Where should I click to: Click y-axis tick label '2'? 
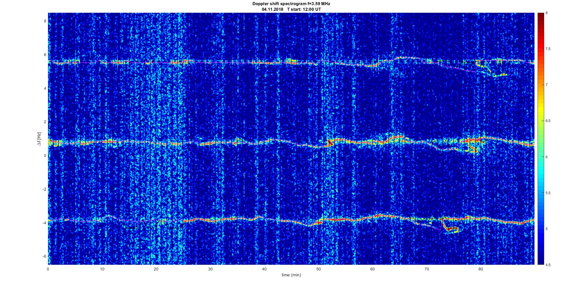45,122
